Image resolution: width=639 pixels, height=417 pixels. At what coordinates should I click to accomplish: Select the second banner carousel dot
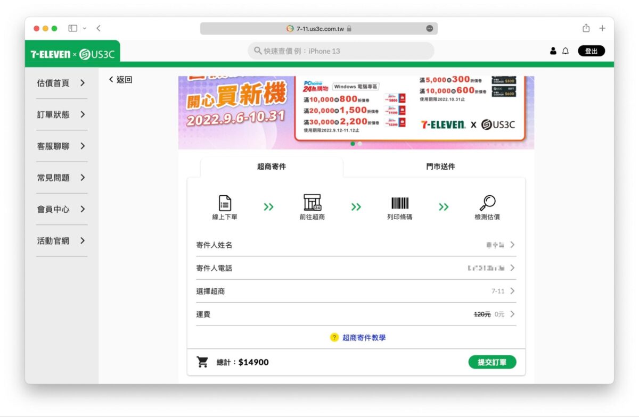(359, 144)
